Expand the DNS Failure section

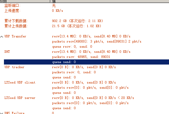(x=2, y=113)
